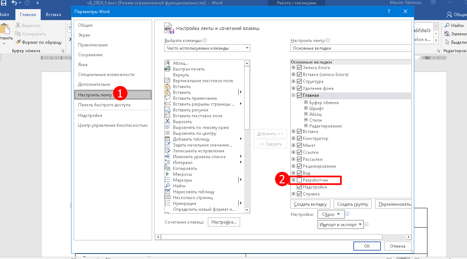Click the help question mark in Параметры Word
Screen dimensions: 467x259
[389, 12]
